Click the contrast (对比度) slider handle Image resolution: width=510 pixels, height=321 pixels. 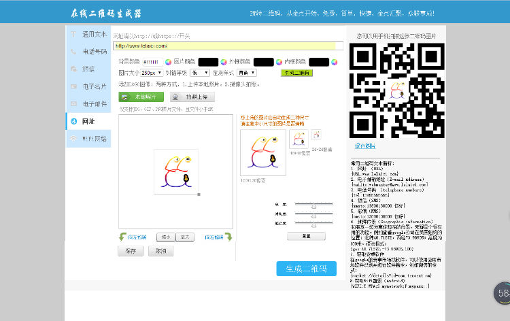pyautogui.click(x=313, y=215)
